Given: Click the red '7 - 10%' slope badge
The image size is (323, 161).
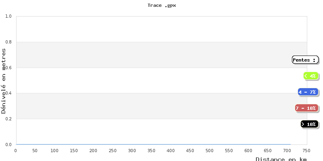Looking at the screenshot, I should click(306, 108).
